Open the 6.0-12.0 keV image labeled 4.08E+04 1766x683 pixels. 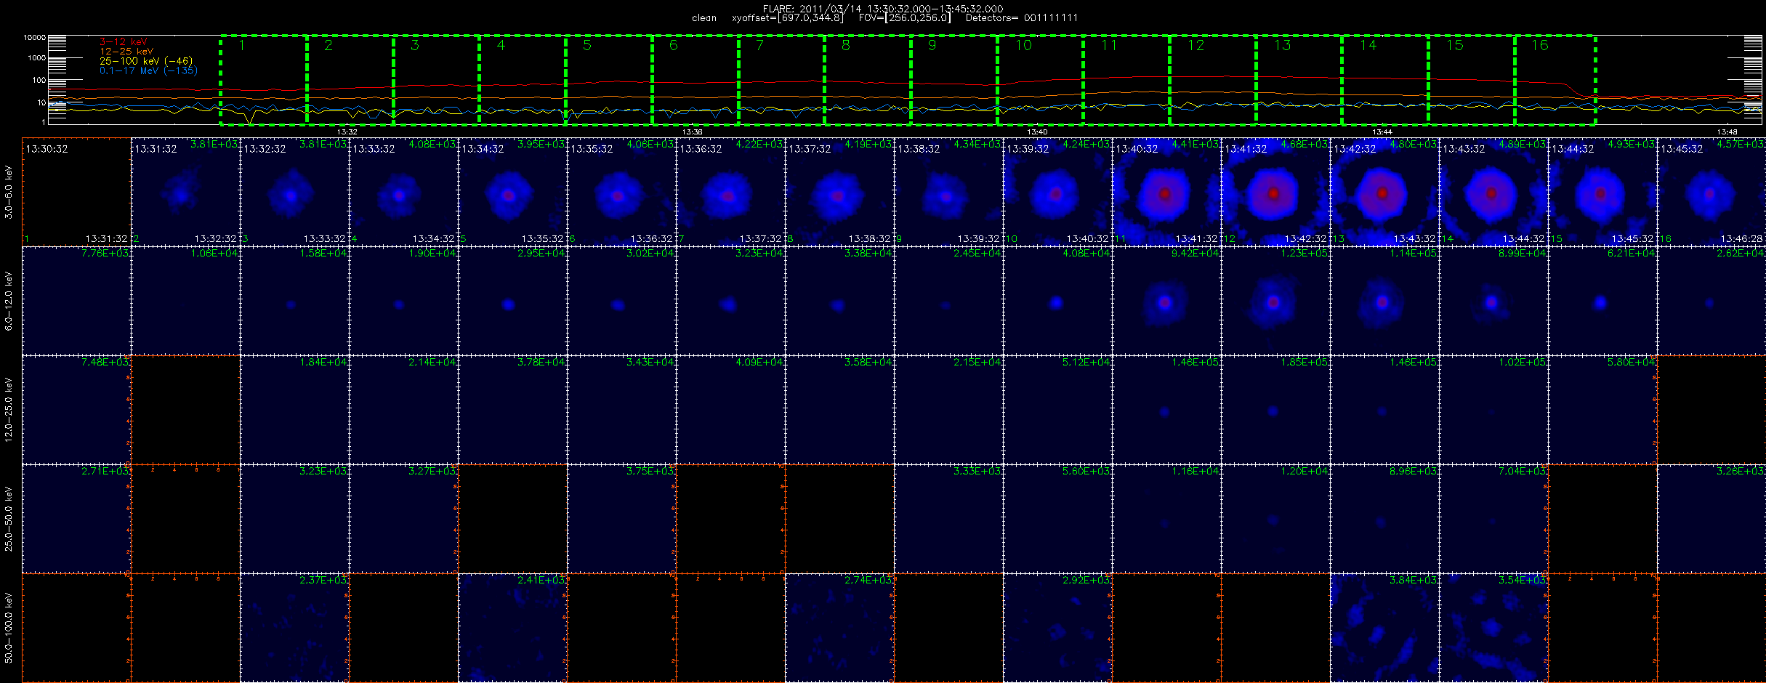point(1057,301)
